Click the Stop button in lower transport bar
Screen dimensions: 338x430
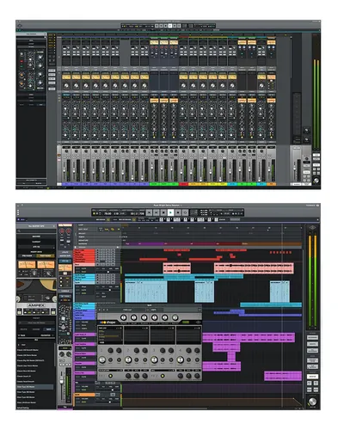[163, 212]
